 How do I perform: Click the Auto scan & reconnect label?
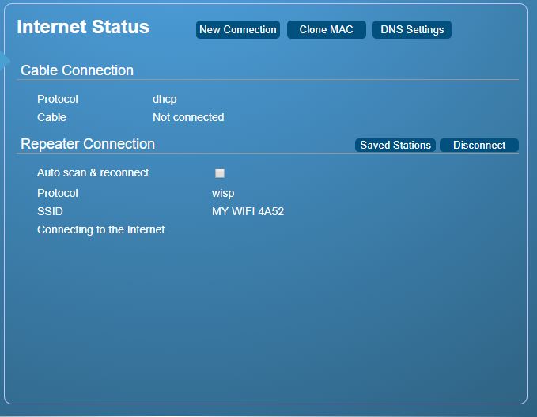pos(93,172)
